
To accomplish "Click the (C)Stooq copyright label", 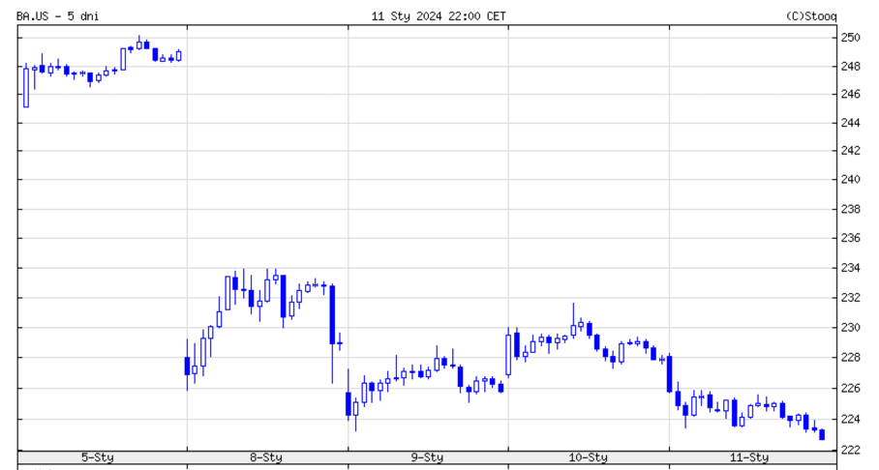I will [x=812, y=15].
